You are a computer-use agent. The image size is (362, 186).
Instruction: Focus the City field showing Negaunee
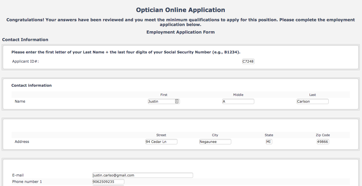(x=215, y=142)
